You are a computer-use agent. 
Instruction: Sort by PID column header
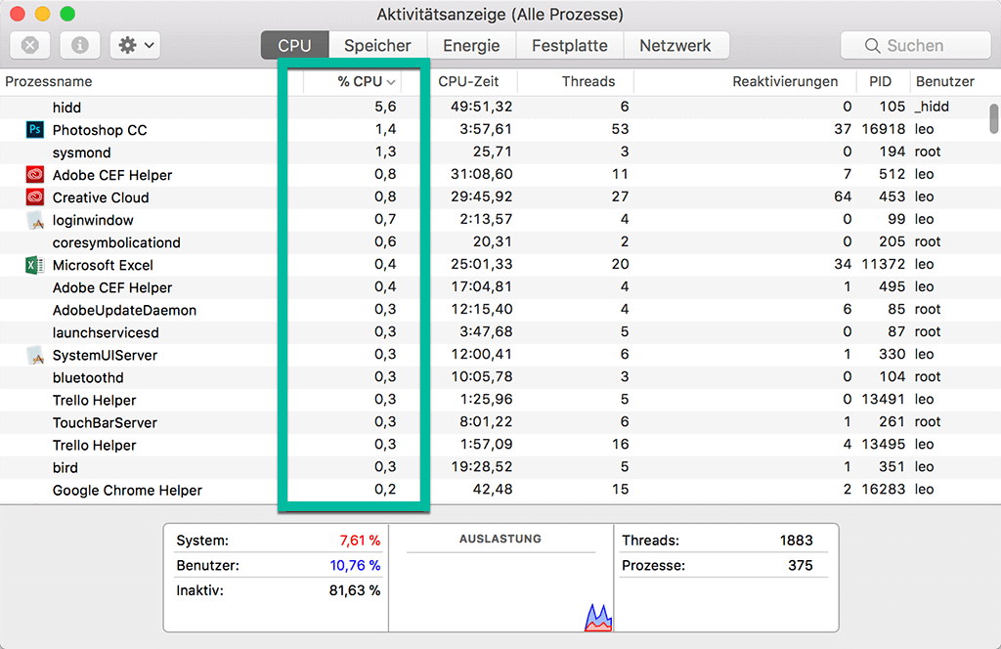pos(881,82)
